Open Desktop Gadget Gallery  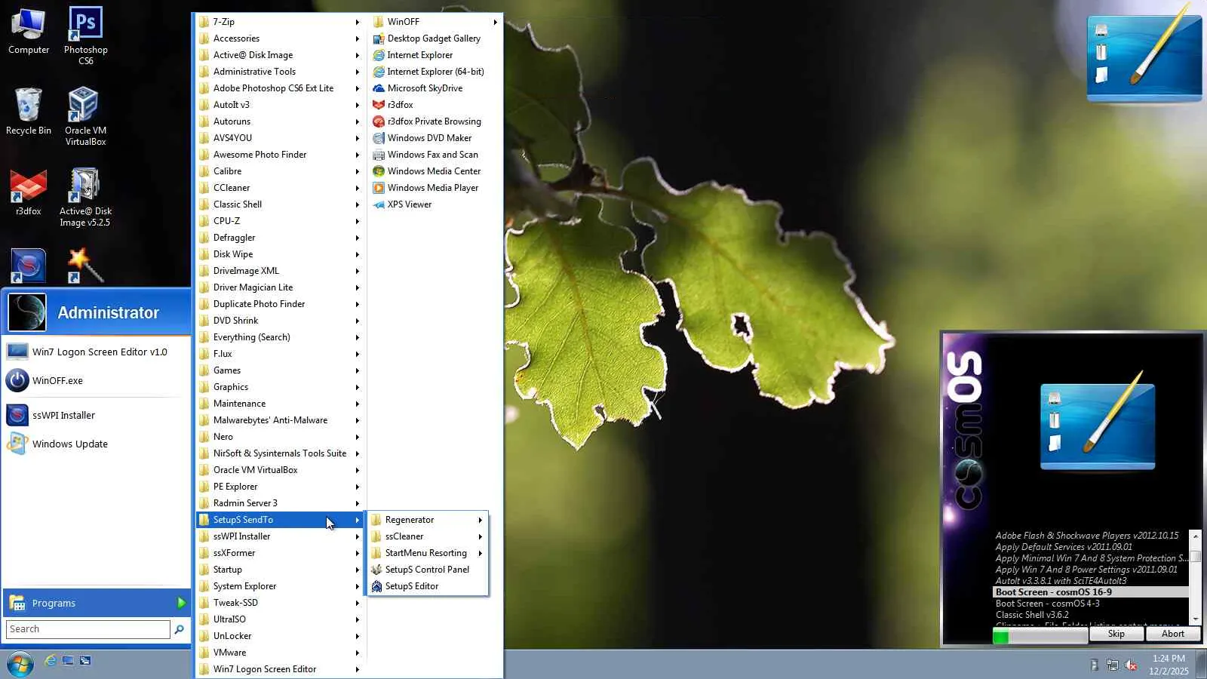(x=434, y=38)
